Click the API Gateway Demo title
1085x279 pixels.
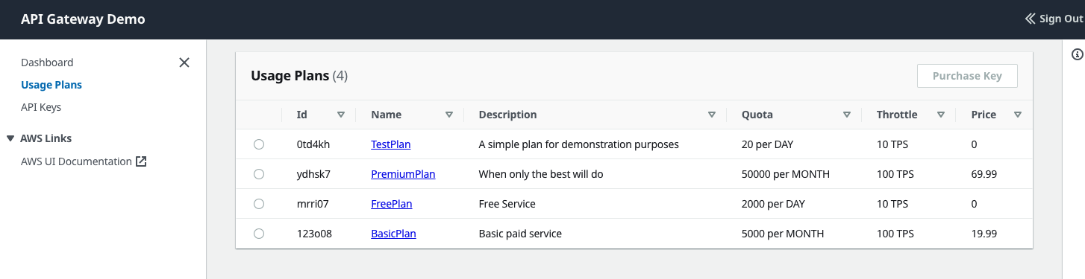coord(83,19)
